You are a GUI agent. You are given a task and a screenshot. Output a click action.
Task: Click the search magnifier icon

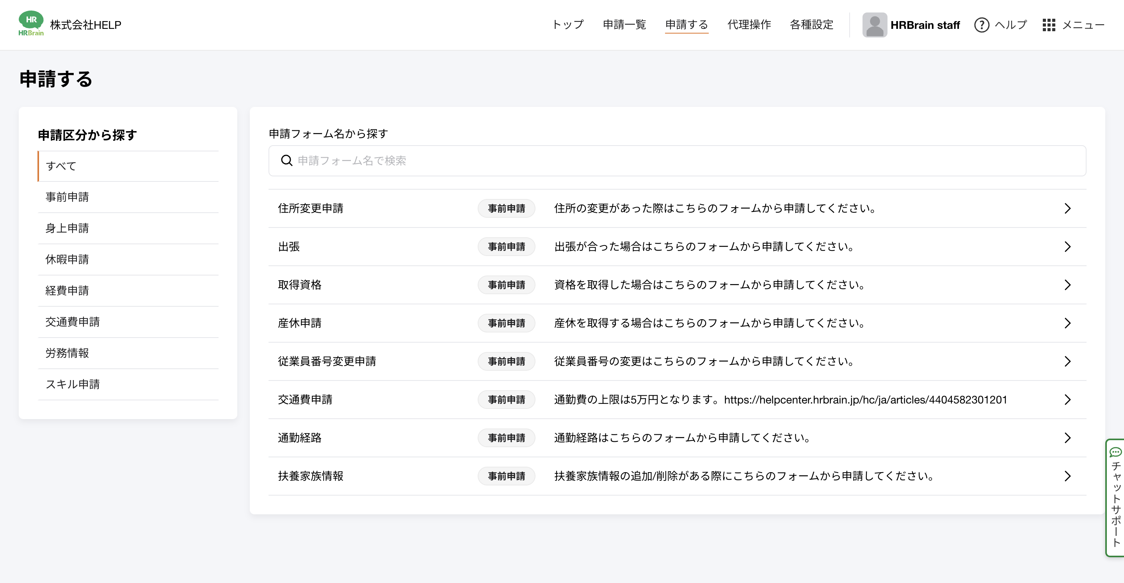click(x=287, y=161)
